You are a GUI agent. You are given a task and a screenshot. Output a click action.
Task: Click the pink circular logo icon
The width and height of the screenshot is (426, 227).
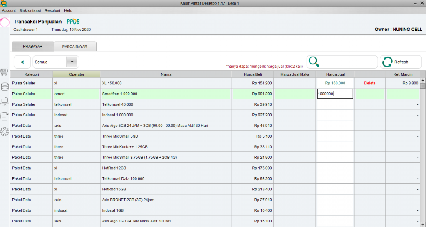point(4,22)
